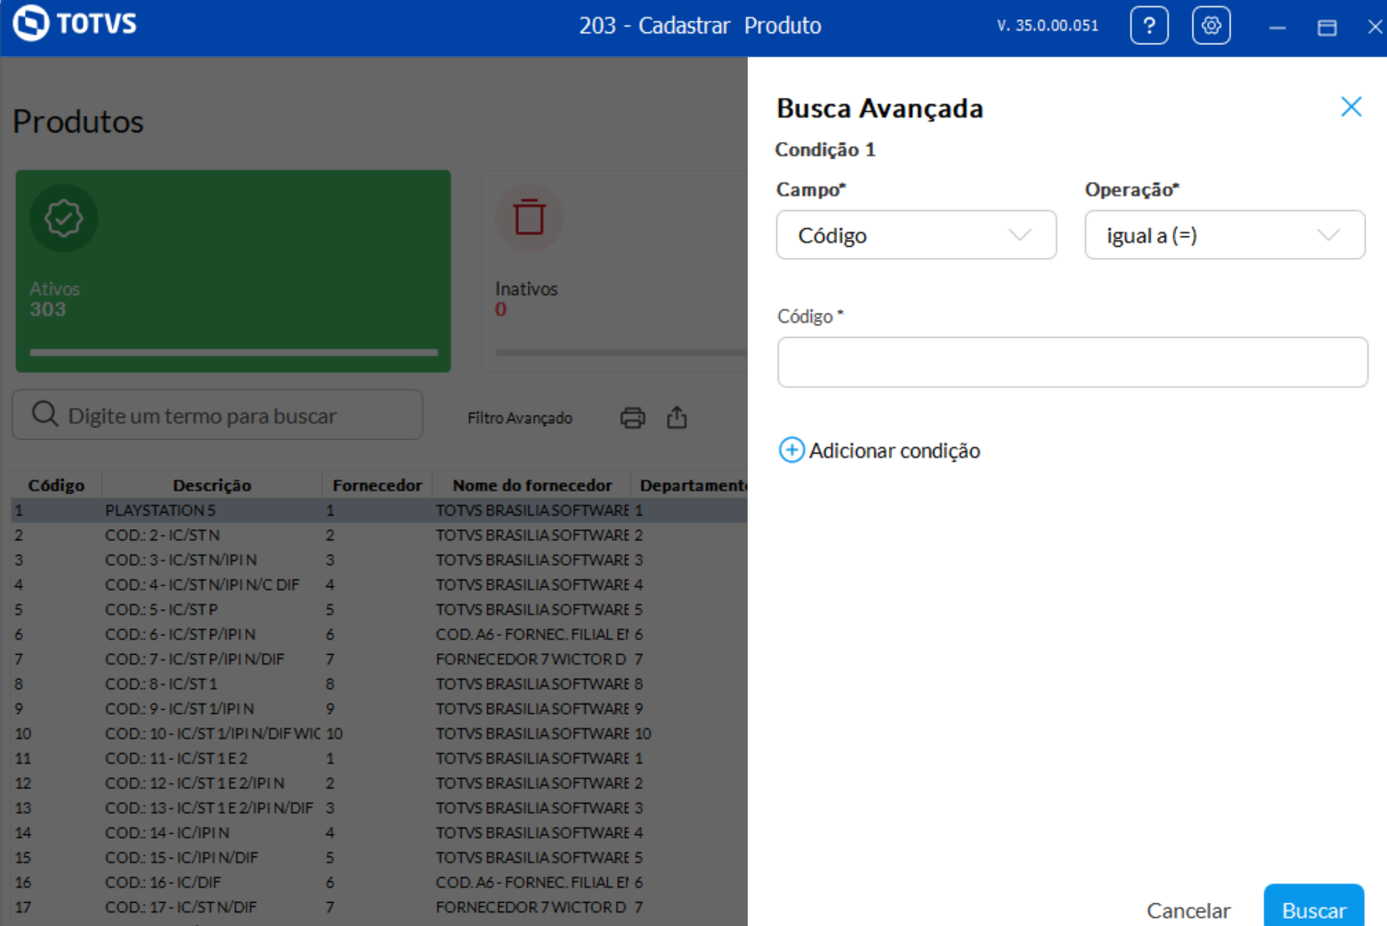Open the settings gear icon
The width and height of the screenshot is (1387, 926).
(1211, 26)
